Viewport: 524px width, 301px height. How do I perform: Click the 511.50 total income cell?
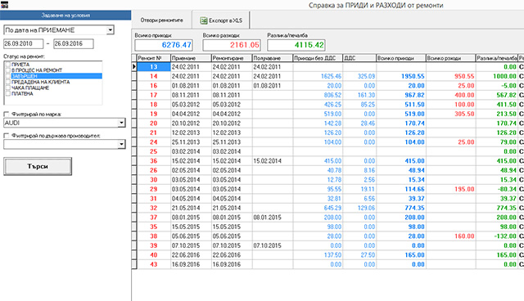pos(401,105)
